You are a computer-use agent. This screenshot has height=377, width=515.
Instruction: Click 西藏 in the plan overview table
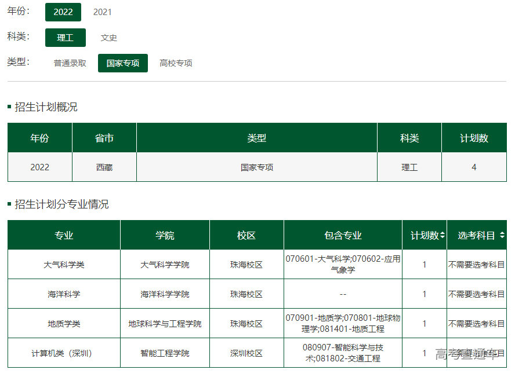pos(104,167)
